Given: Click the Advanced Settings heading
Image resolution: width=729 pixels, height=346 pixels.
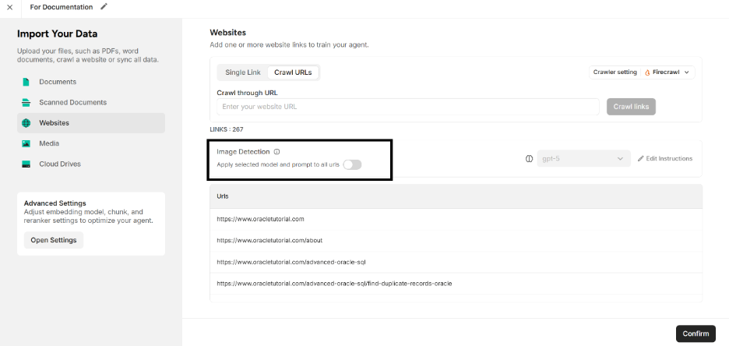Looking at the screenshot, I should pyautogui.click(x=55, y=203).
